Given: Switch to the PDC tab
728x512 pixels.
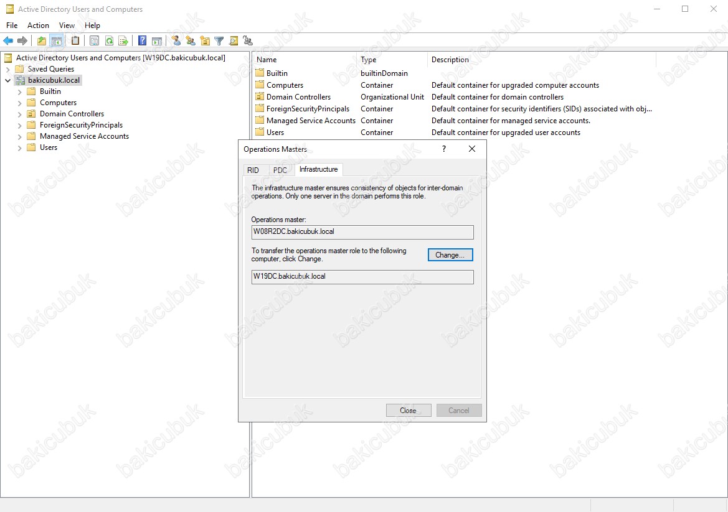Looking at the screenshot, I should pyautogui.click(x=280, y=170).
